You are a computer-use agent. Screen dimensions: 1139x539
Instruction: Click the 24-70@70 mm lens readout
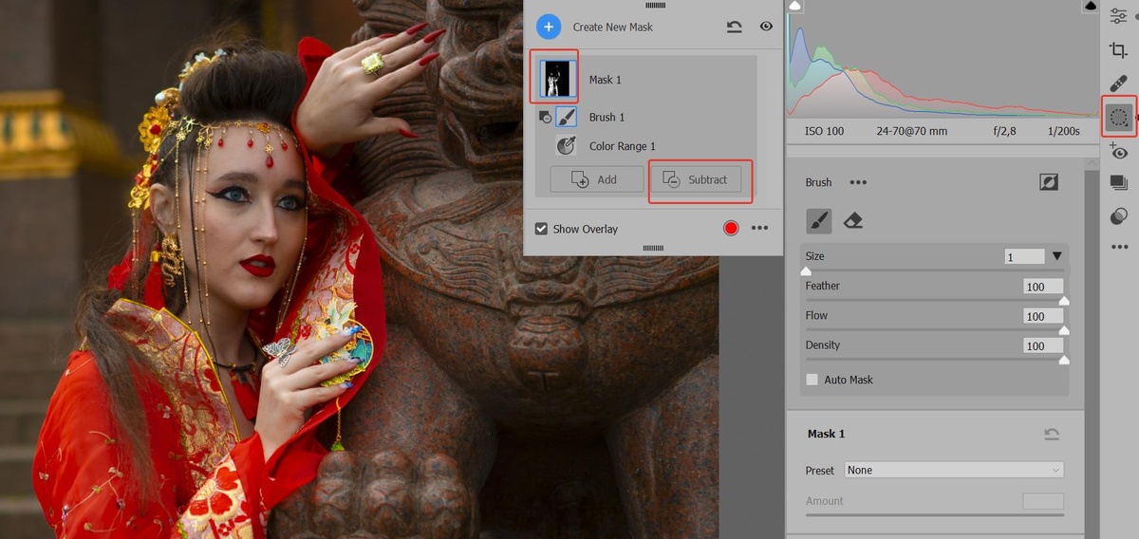coord(912,131)
